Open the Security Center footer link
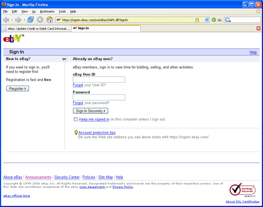Screen dimensions: 263x207 [67, 177]
